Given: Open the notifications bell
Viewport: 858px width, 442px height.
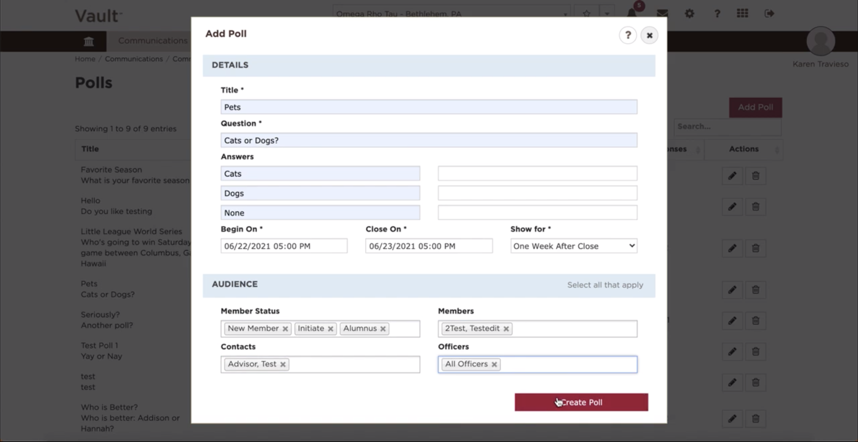Looking at the screenshot, I should [632, 13].
